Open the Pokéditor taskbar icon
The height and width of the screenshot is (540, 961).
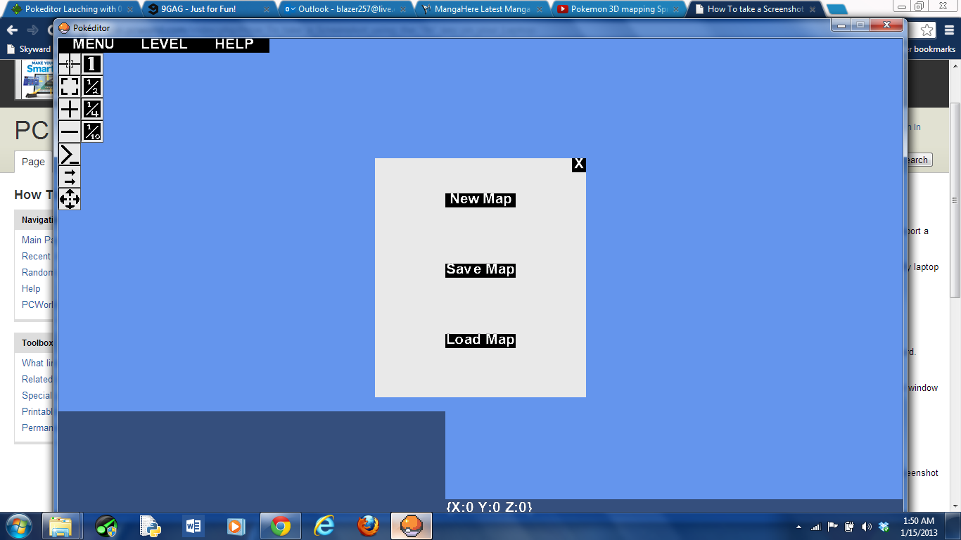pos(411,526)
